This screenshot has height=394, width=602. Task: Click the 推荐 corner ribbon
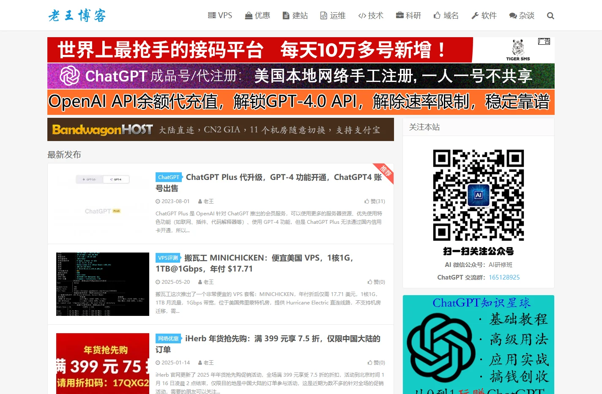(384, 172)
